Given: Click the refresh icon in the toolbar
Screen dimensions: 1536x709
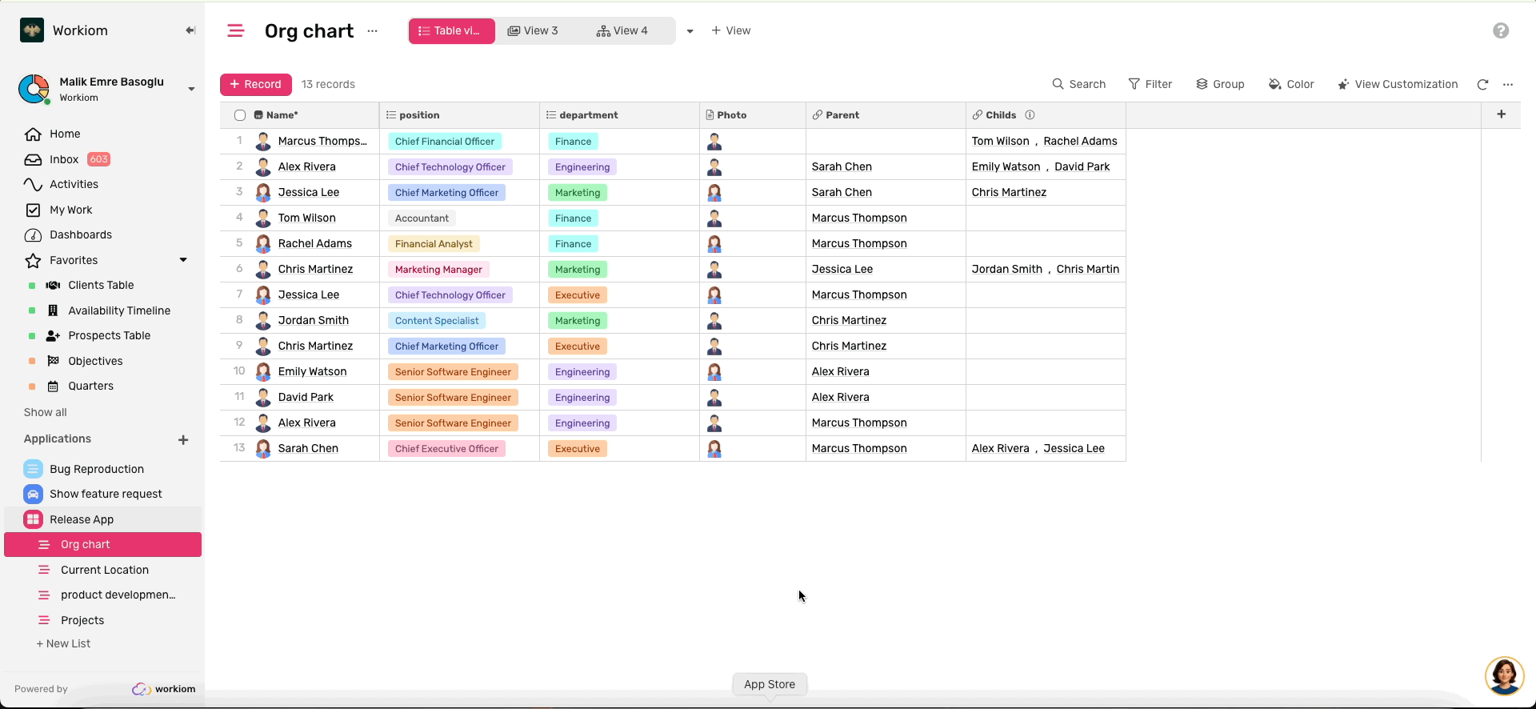Looking at the screenshot, I should pyautogui.click(x=1482, y=84).
